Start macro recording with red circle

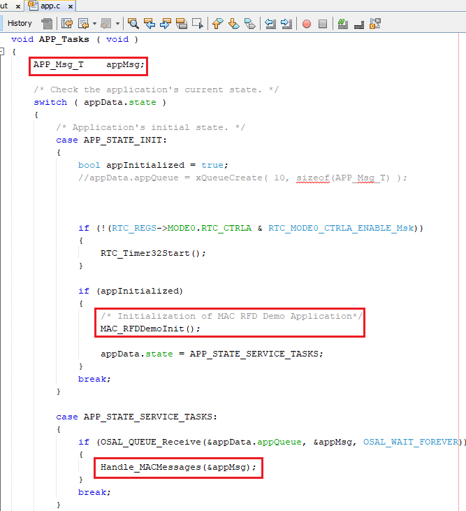306,23
